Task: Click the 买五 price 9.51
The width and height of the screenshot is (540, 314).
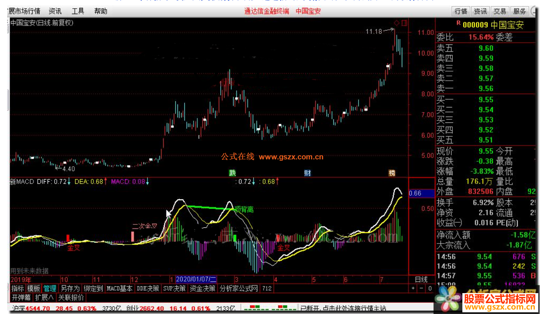Action: pos(486,140)
